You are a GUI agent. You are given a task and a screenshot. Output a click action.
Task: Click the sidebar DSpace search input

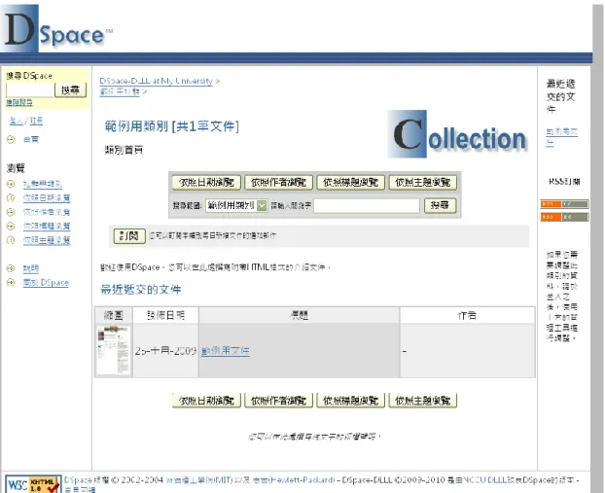[30, 89]
